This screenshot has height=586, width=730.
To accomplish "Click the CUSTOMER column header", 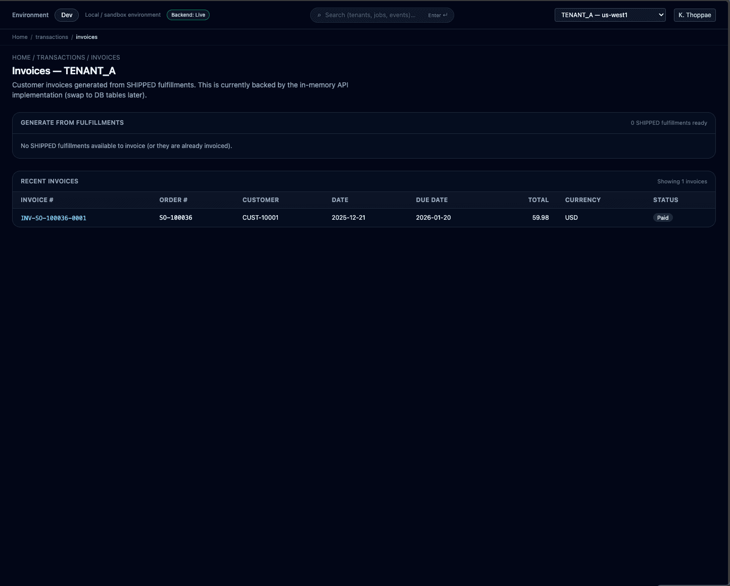I will pos(260,200).
